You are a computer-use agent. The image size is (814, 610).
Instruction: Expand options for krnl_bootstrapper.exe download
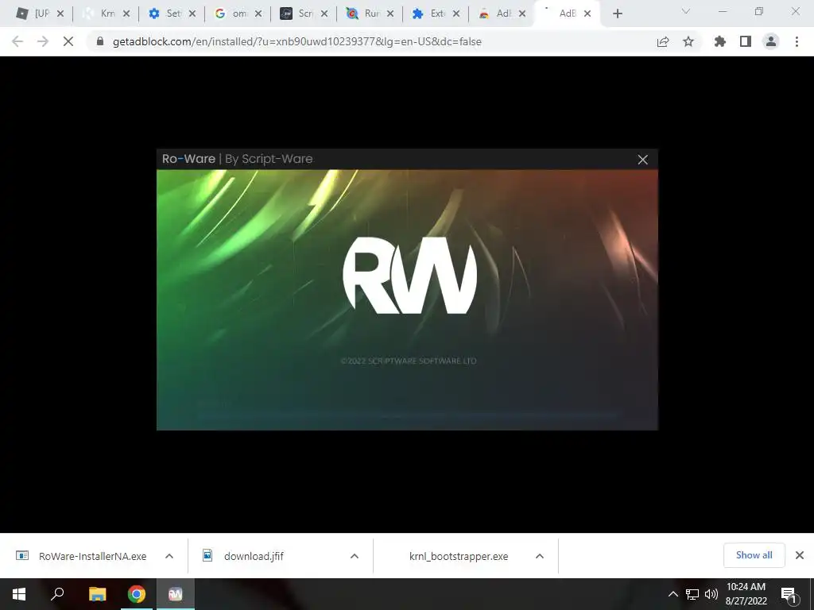[540, 556]
